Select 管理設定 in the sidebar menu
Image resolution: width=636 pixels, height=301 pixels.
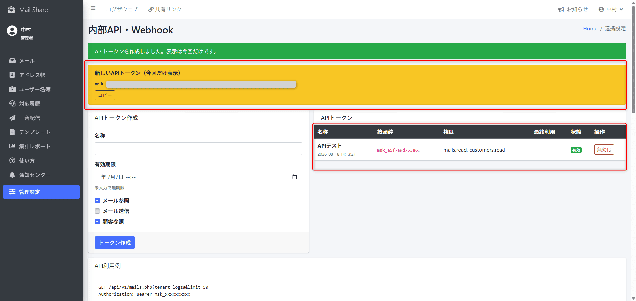[41, 192]
